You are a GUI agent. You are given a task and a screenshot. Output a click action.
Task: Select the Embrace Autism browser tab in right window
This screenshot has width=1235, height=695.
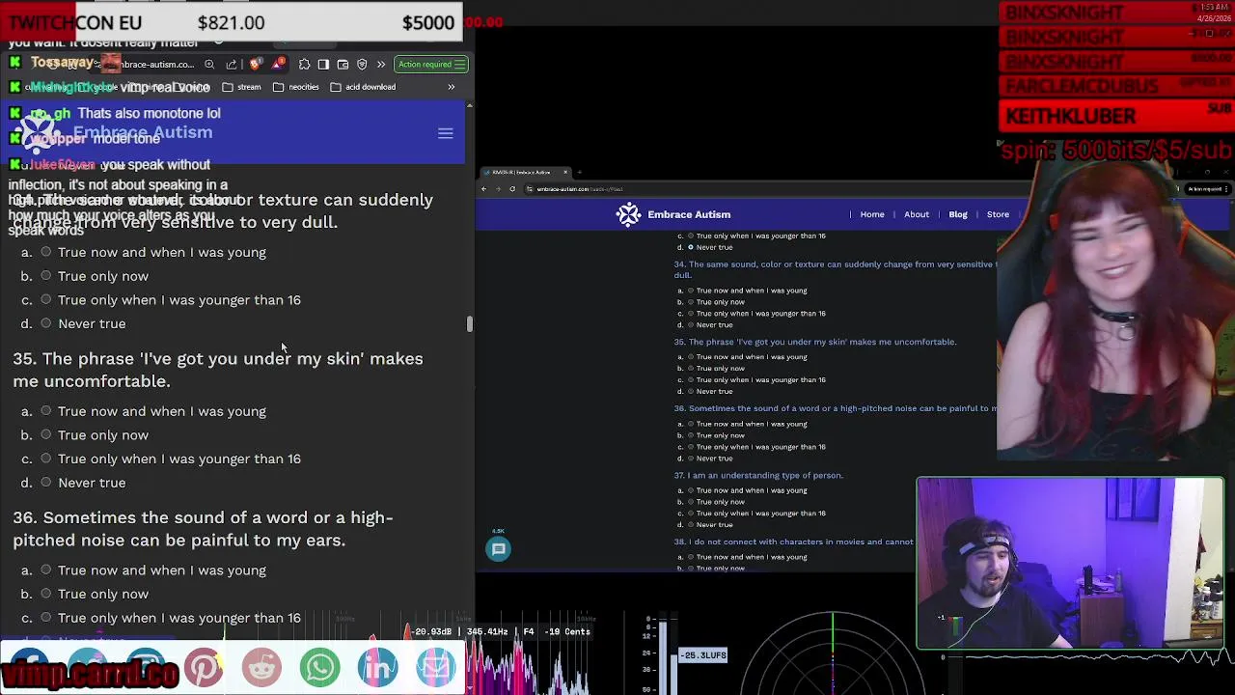coord(526,173)
